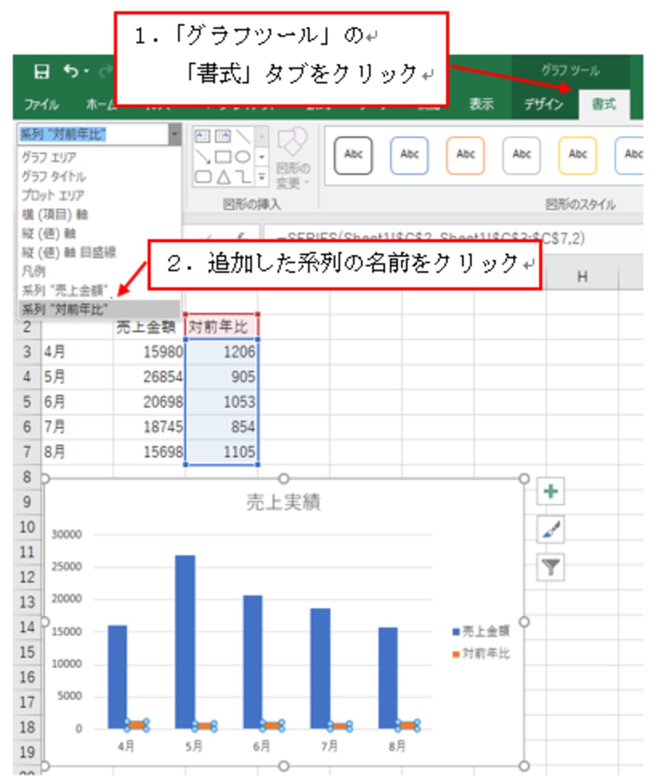Viewport: 653px width, 780px height.
Task: Open the ファイル tab
Action: (x=41, y=104)
